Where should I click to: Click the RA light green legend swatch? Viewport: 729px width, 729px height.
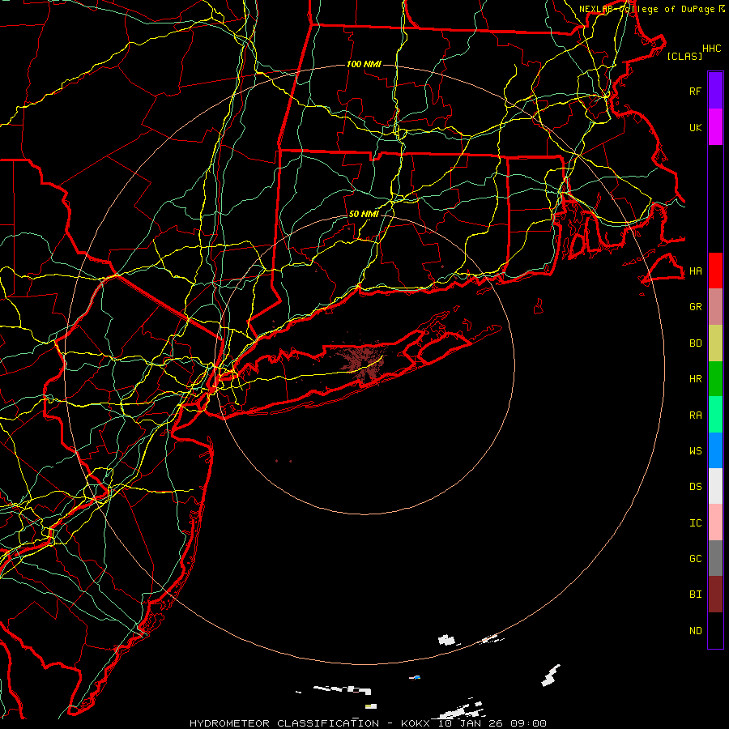tap(715, 415)
